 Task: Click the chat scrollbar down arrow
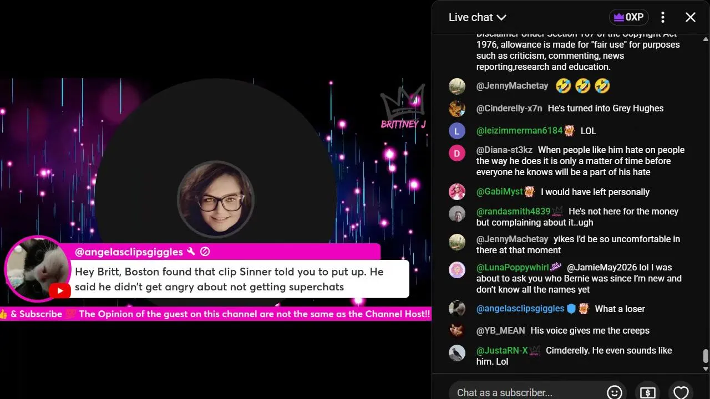click(x=706, y=369)
